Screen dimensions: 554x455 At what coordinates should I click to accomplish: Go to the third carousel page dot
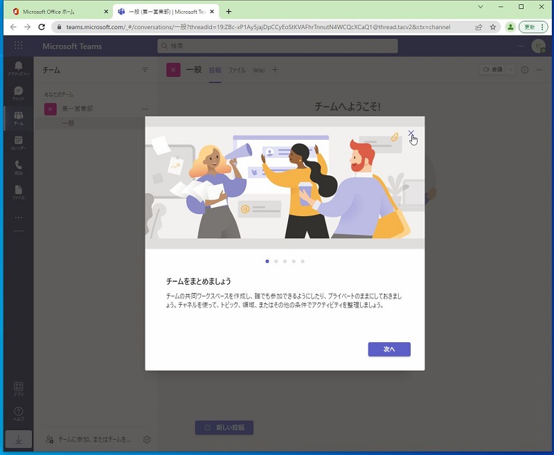pos(285,261)
